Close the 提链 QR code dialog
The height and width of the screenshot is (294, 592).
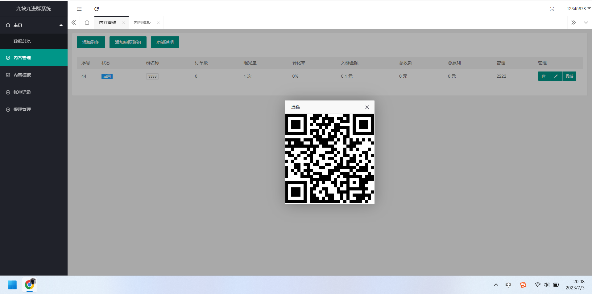pyautogui.click(x=367, y=107)
